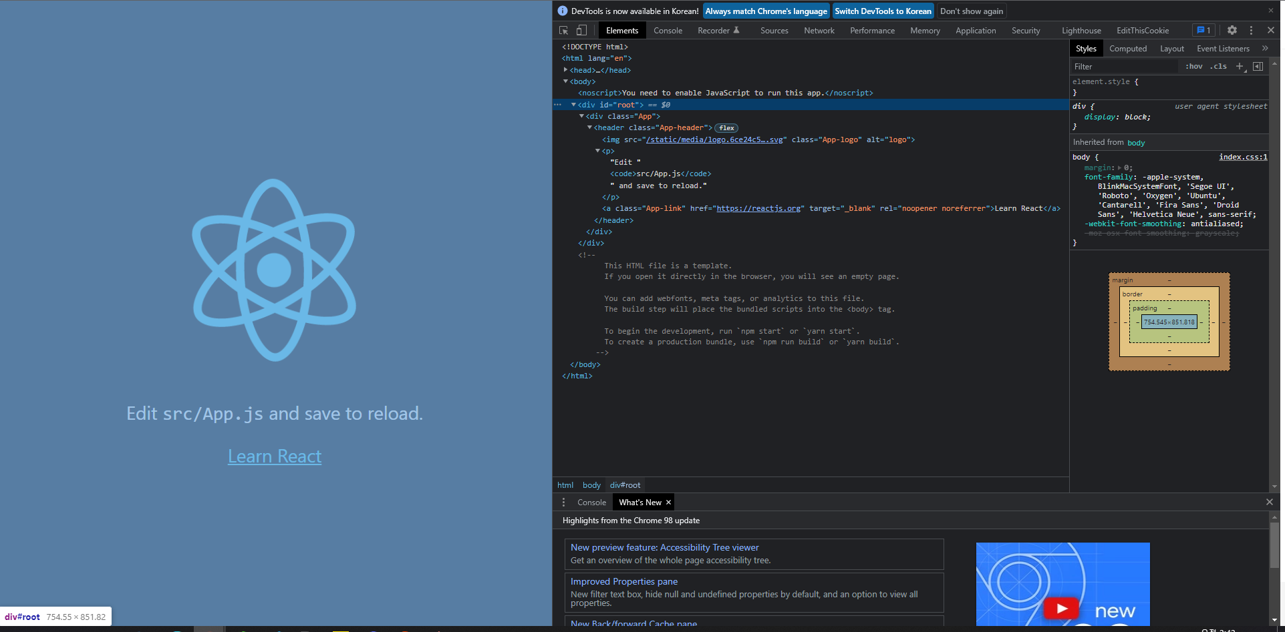
Task: Collapse the p element node
Action: 598,151
